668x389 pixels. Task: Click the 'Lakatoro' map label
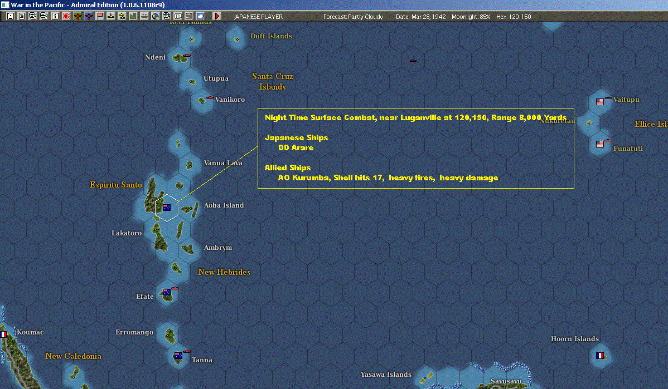(127, 233)
